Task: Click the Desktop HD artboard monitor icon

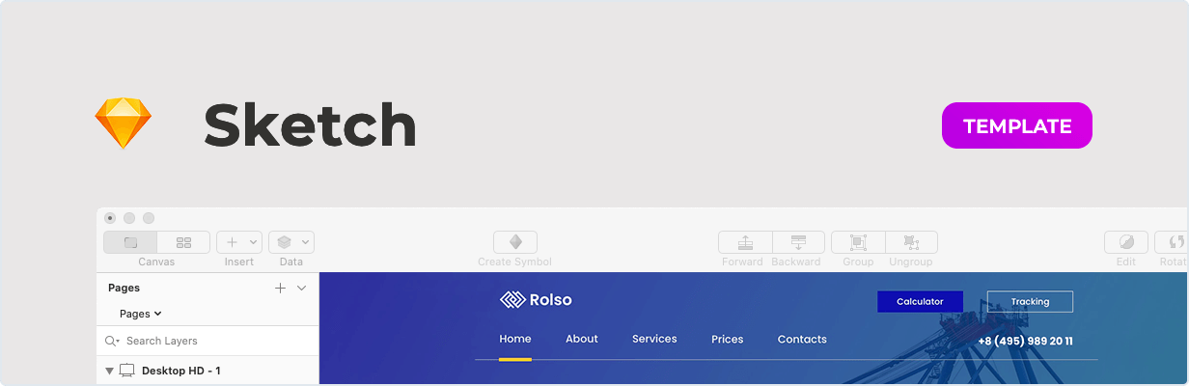Action: click(126, 371)
